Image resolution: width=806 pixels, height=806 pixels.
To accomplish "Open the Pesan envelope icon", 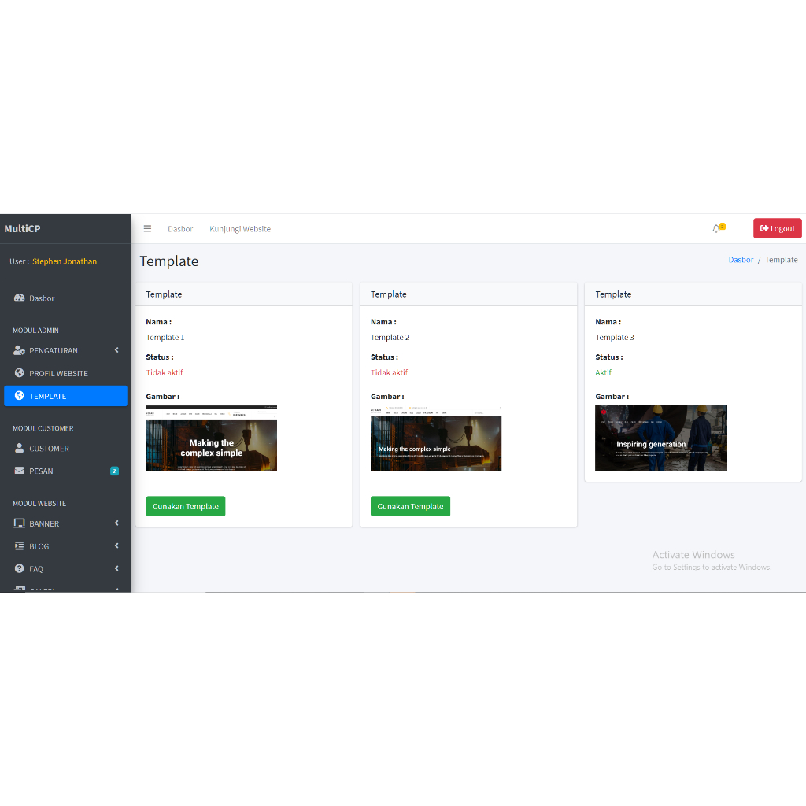I will point(19,471).
